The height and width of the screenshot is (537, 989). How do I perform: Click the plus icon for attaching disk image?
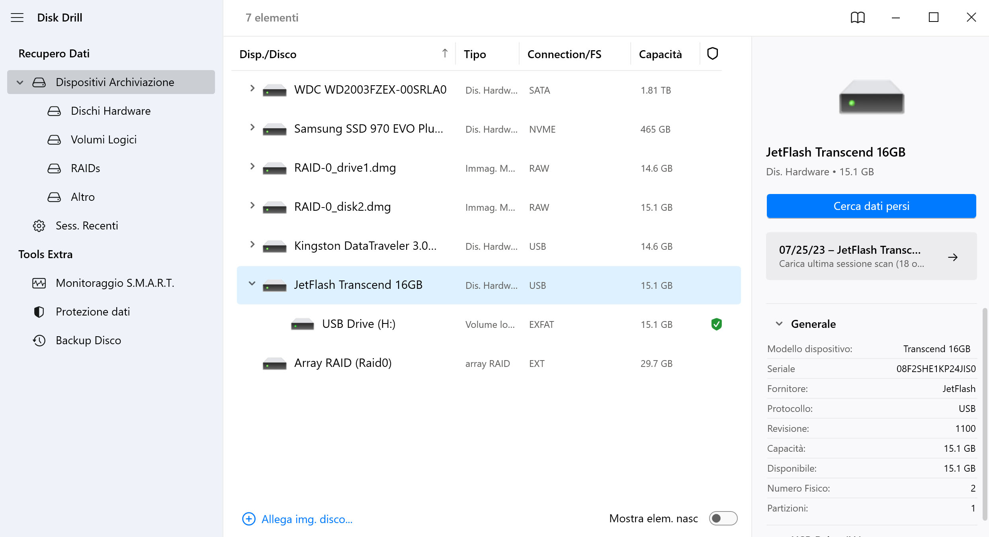click(x=249, y=519)
